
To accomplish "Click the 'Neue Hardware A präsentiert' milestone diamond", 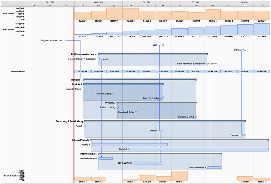I will 99,59.
